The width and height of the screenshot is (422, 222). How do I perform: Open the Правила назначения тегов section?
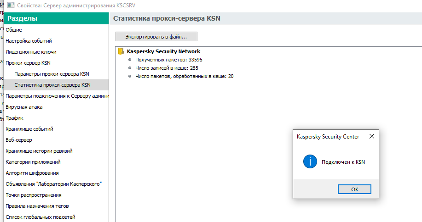coord(56,205)
